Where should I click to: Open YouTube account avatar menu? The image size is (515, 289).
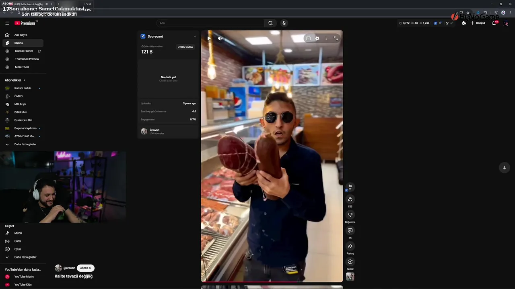point(506,23)
